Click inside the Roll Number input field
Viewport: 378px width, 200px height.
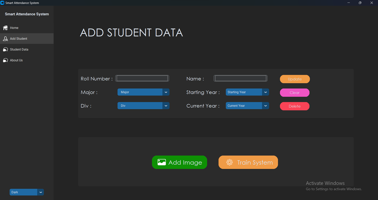142,78
